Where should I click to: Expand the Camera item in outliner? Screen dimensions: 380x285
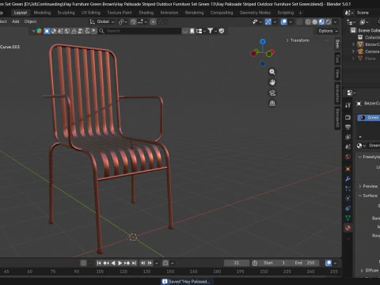[x=353, y=51]
